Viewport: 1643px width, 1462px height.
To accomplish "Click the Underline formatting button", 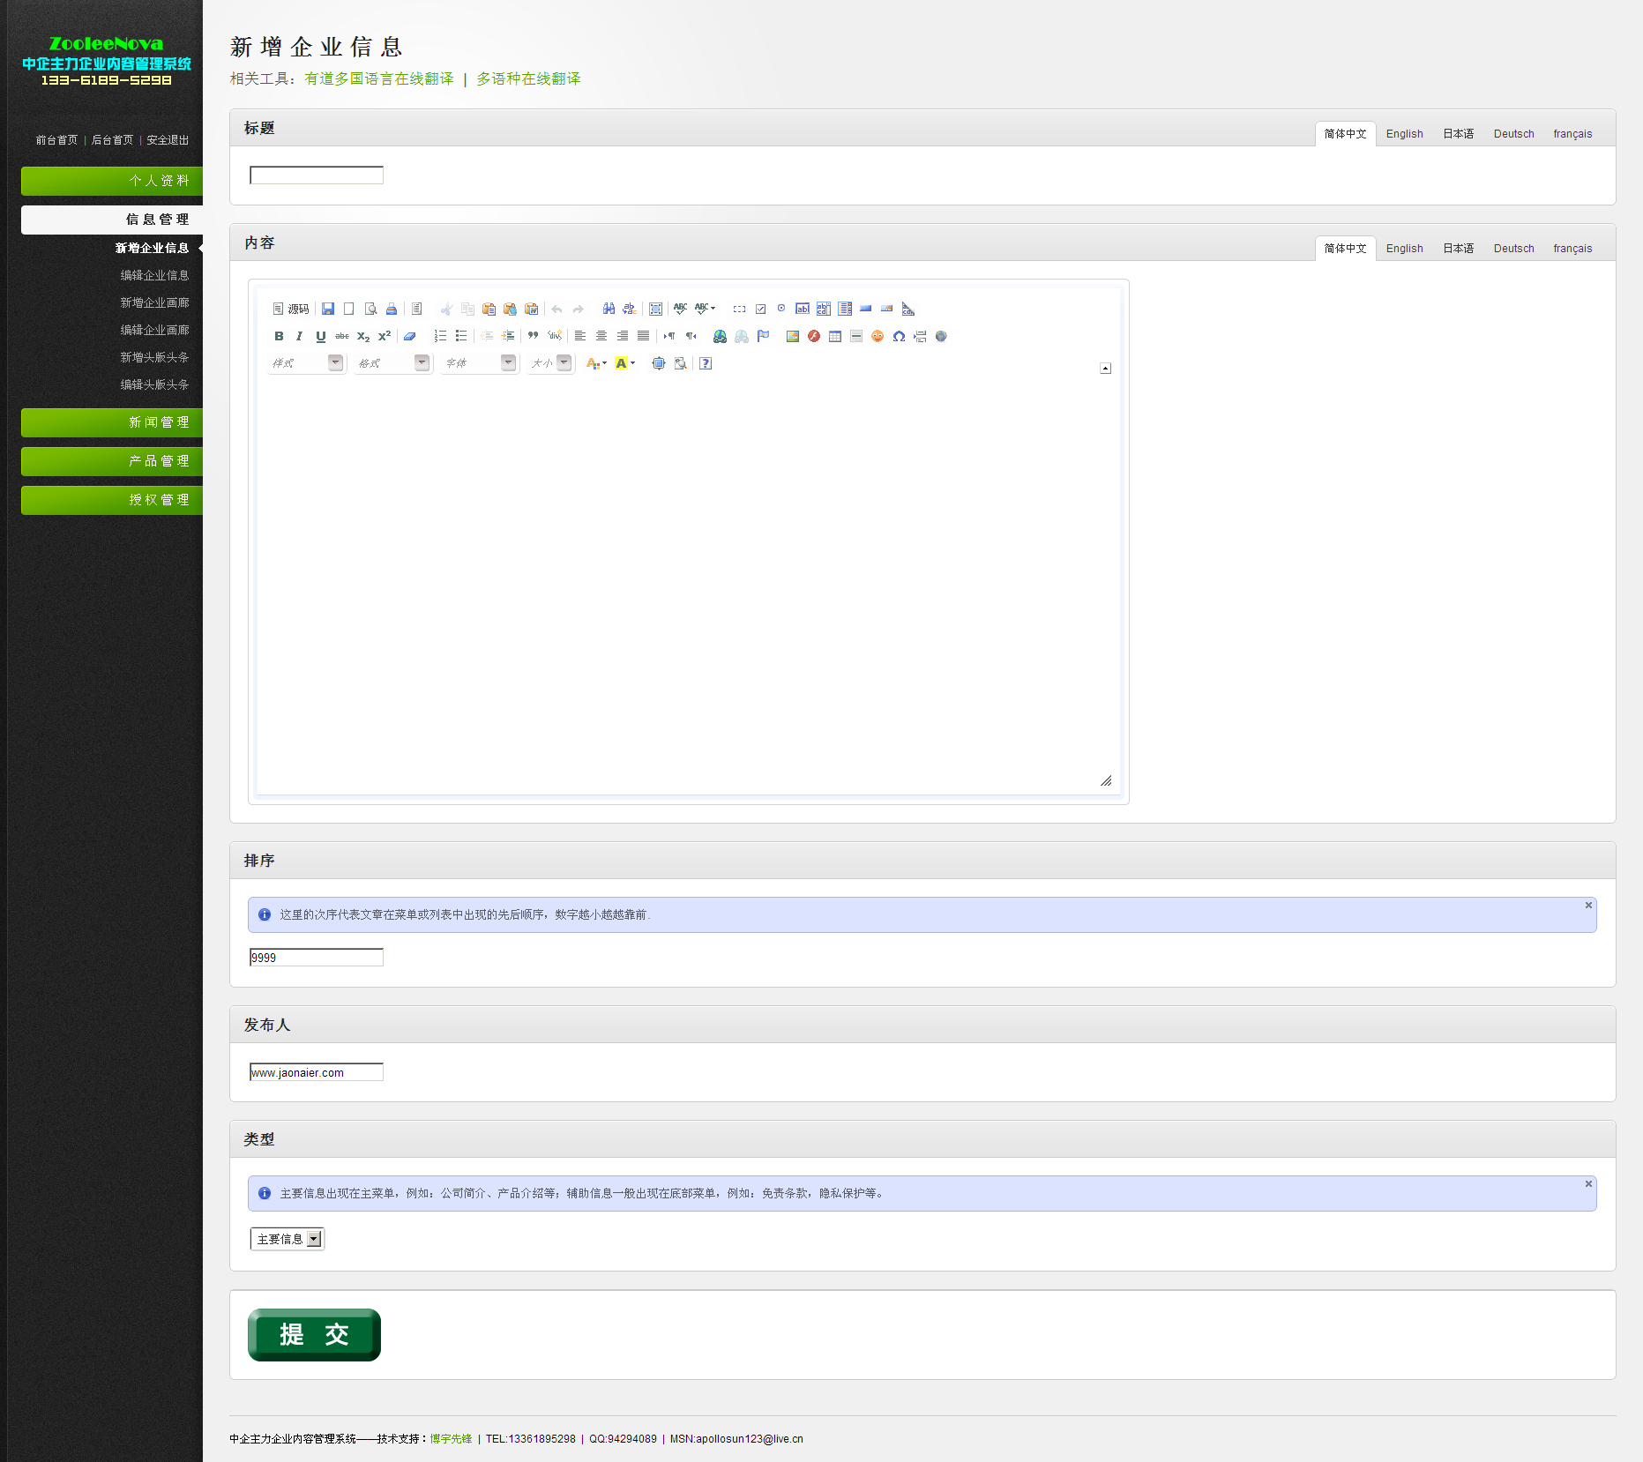I will 321,336.
